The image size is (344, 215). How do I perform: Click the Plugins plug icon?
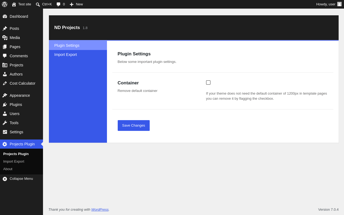(5, 105)
